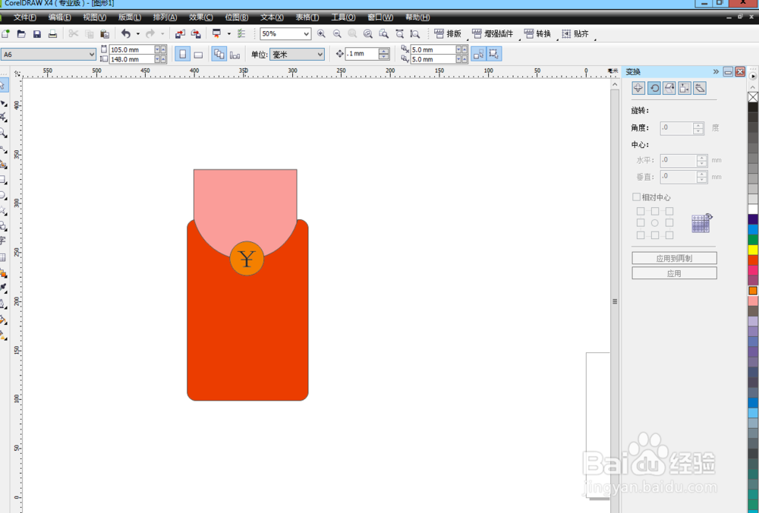
Task: Open the 排列(A) menu
Action: point(165,17)
